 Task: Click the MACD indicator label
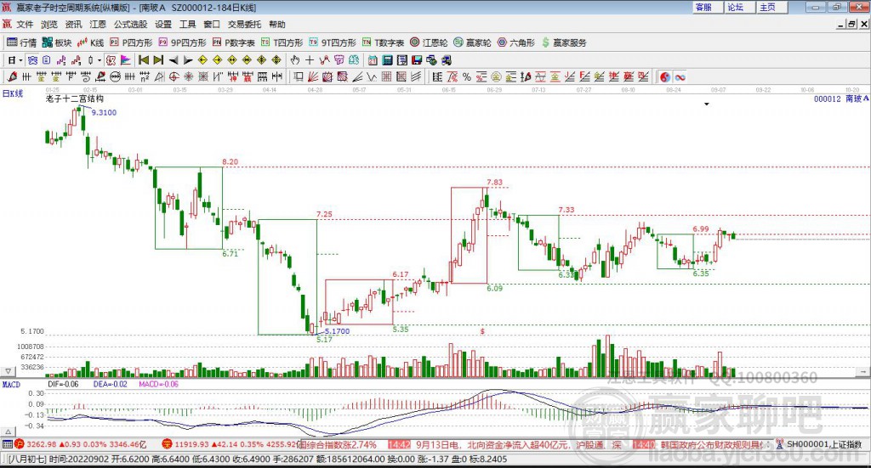click(11, 384)
